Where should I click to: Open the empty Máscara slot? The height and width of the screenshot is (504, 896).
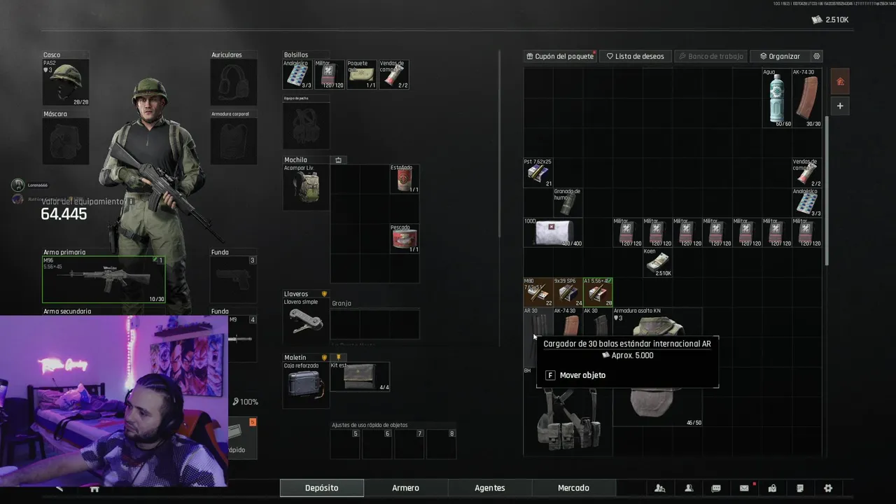pyautogui.click(x=66, y=141)
